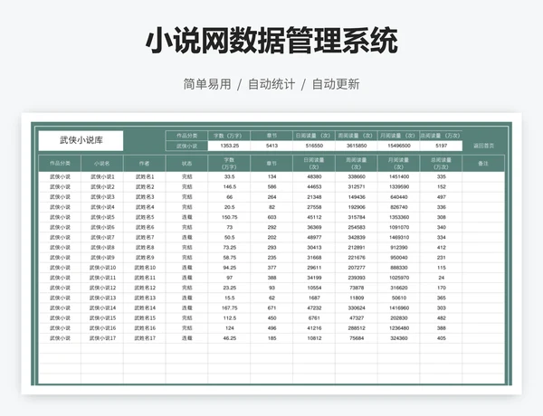Viewport: 543px width, 416px height.
Task: Select novel name 武侠小说10
Action: point(102,268)
